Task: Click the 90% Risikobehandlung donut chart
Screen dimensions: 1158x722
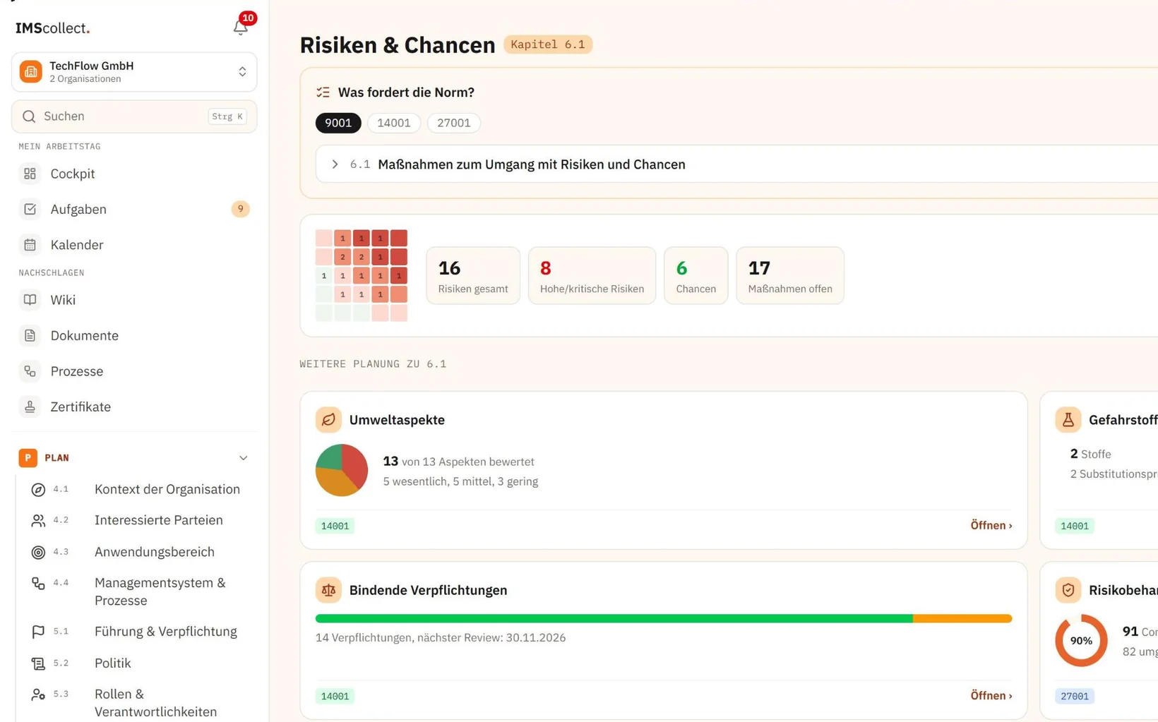Action: pyautogui.click(x=1081, y=641)
